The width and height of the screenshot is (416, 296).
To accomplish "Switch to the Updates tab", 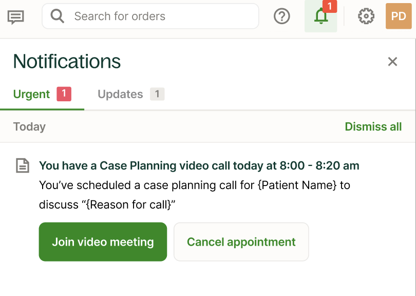I will pyautogui.click(x=120, y=94).
